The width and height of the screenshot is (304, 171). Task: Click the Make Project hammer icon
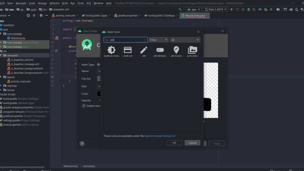click(x=180, y=9)
